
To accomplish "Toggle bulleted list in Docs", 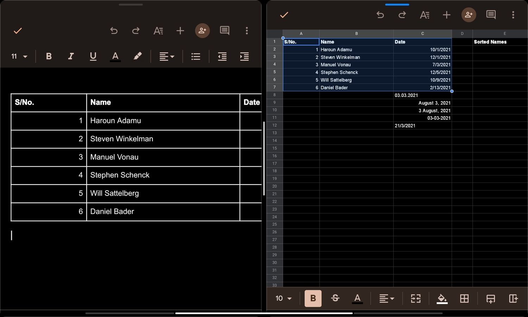I will 196,56.
